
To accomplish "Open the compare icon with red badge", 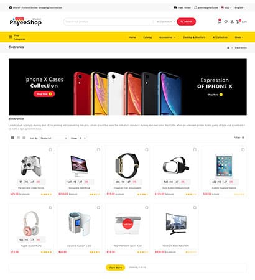I will click(220, 21).
